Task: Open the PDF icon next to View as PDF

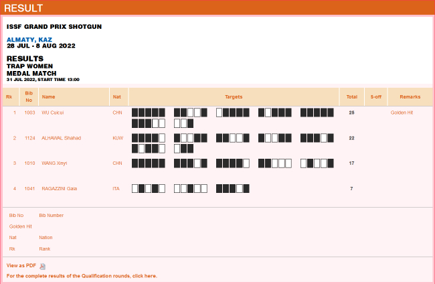Action: [42, 266]
